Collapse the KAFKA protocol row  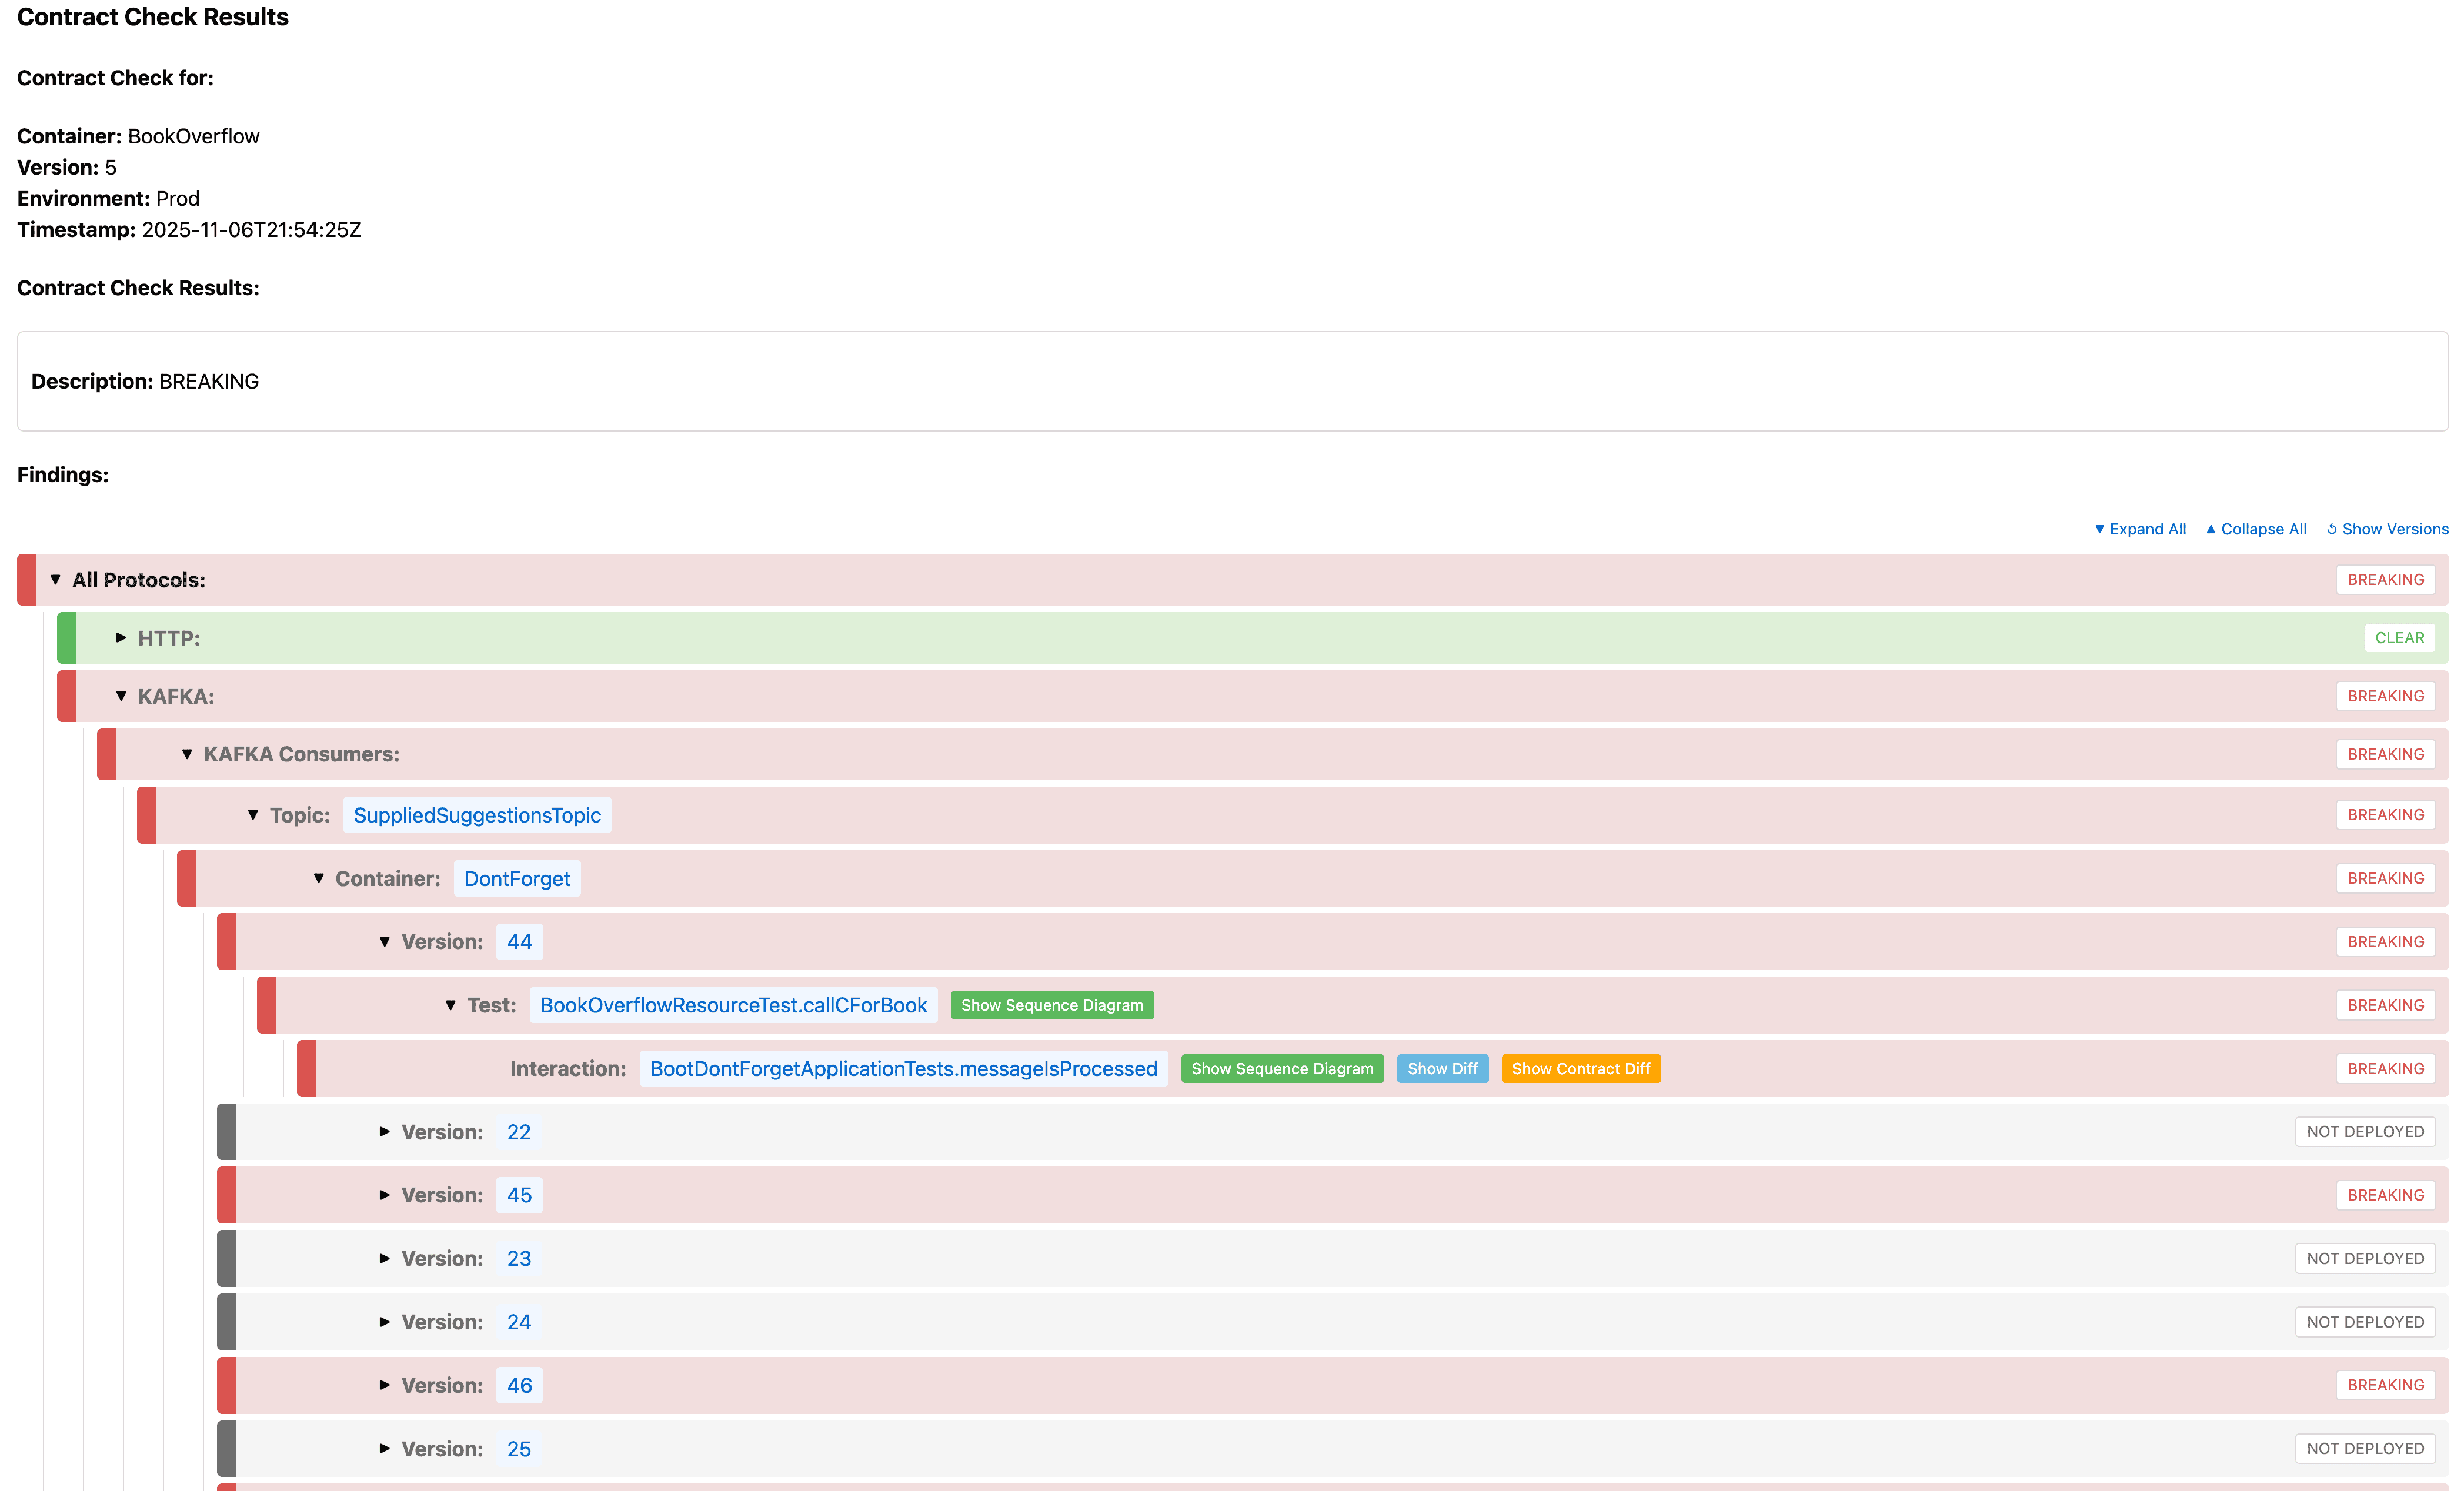point(121,696)
